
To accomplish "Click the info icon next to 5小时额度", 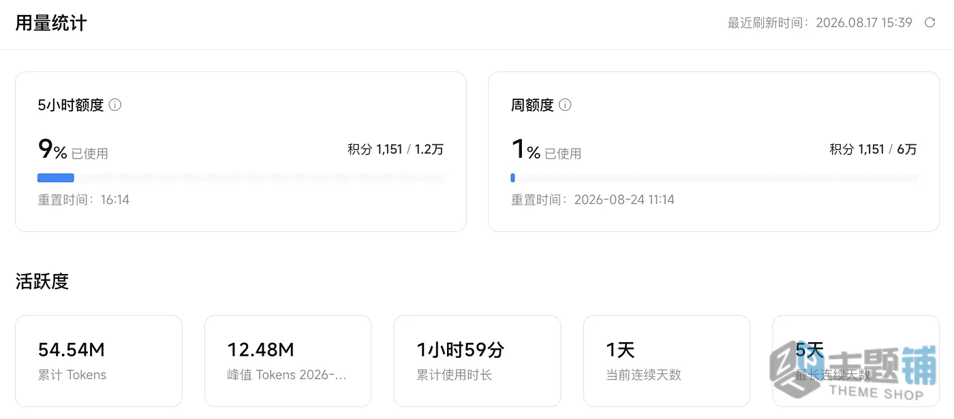I will [x=115, y=105].
